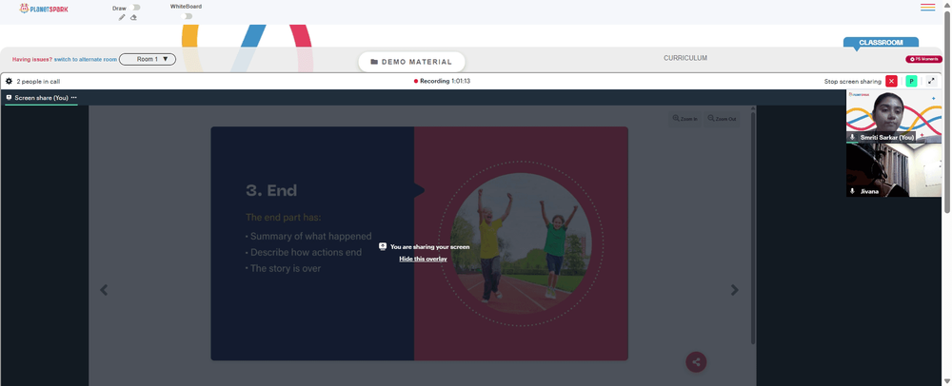Click the Recording 1:01:13 timer
Image resolution: width=952 pixels, height=386 pixels.
[445, 81]
